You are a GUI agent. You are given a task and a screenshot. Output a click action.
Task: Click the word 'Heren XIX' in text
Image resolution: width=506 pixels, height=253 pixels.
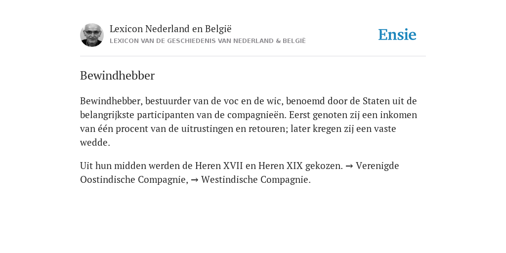pyautogui.click(x=281, y=166)
